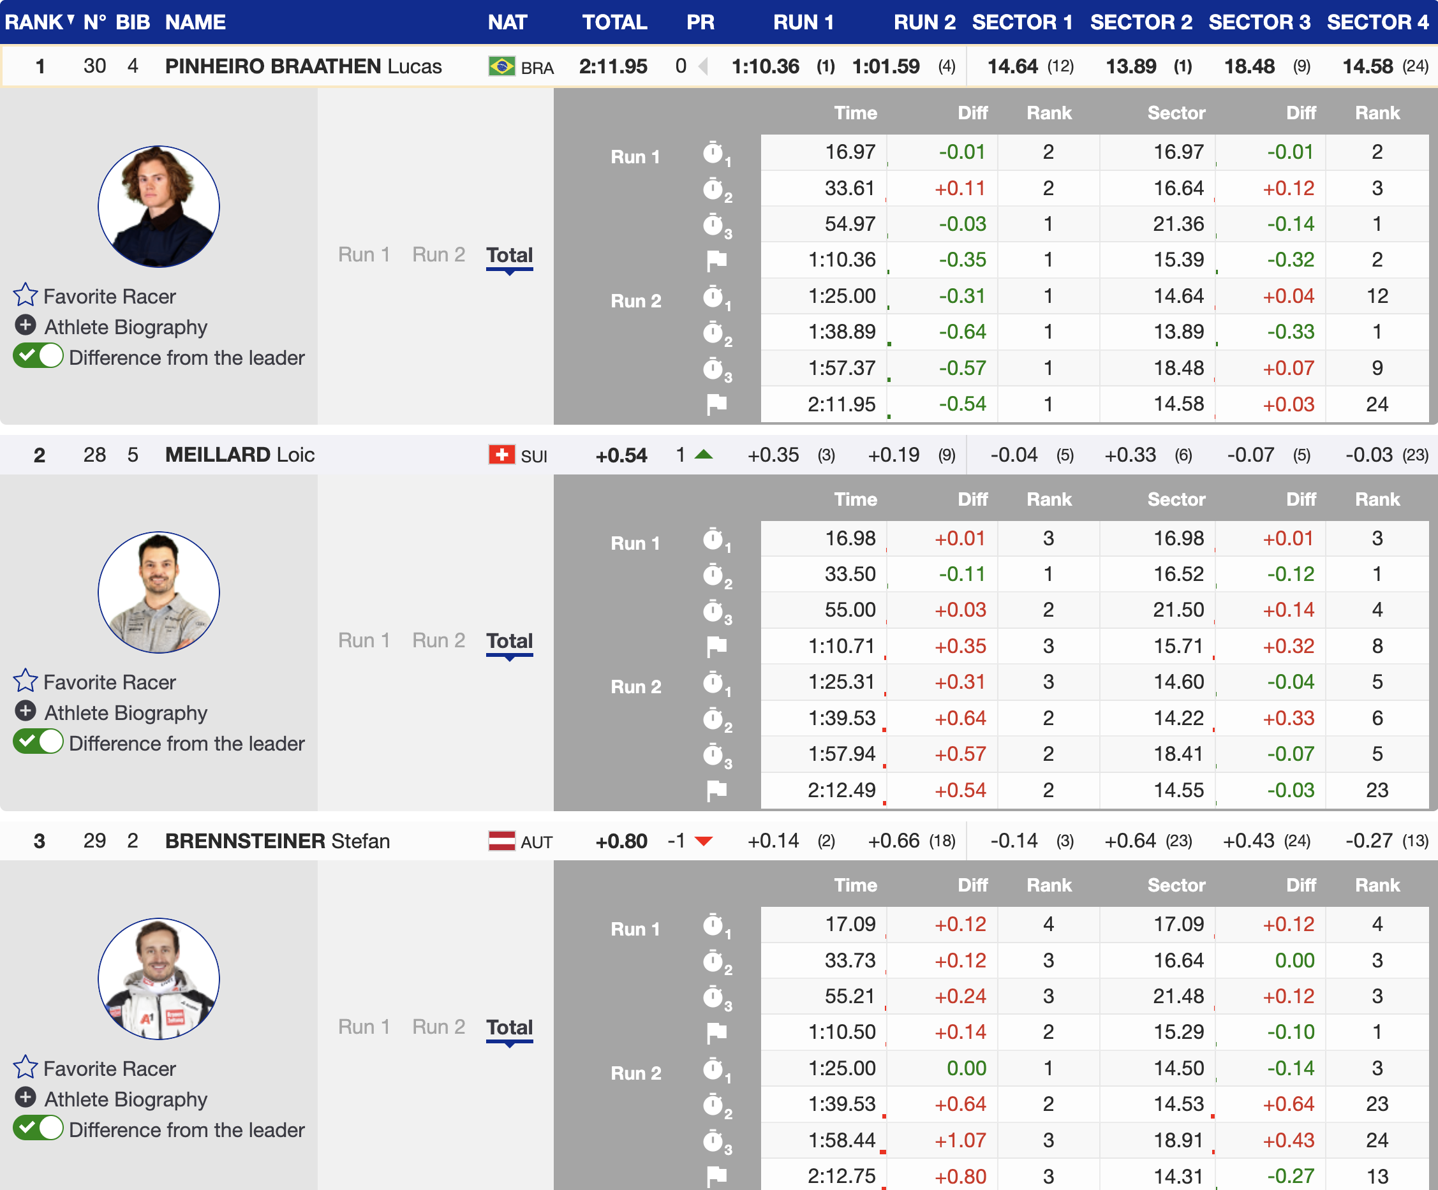
Task: Sort by RANK column header arrow
Action: (x=71, y=19)
